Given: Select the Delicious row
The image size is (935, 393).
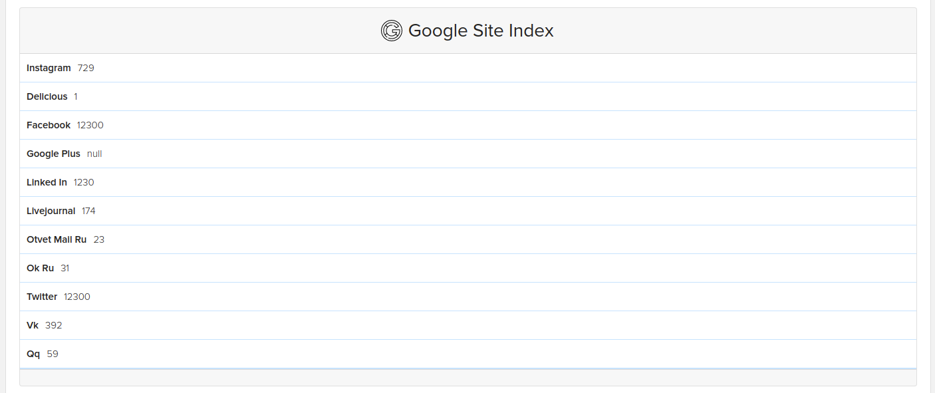Looking at the screenshot, I should click(x=47, y=96).
